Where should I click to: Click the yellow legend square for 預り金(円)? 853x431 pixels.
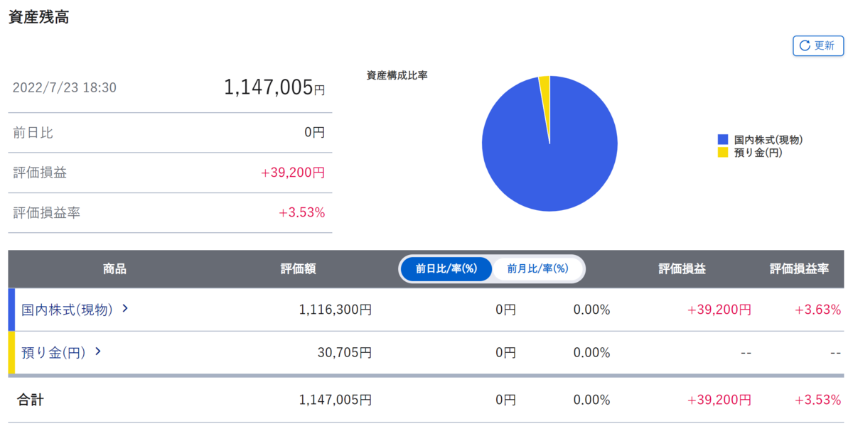(x=721, y=153)
